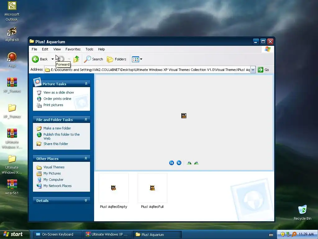Screen dimensions: 318x239
Task: Select the Recycle Bin icon
Action: (x=302, y=213)
